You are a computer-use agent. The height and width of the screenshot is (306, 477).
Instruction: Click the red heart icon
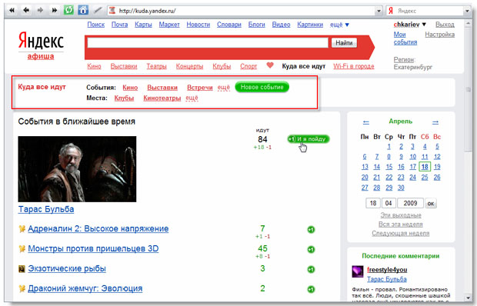(270, 65)
